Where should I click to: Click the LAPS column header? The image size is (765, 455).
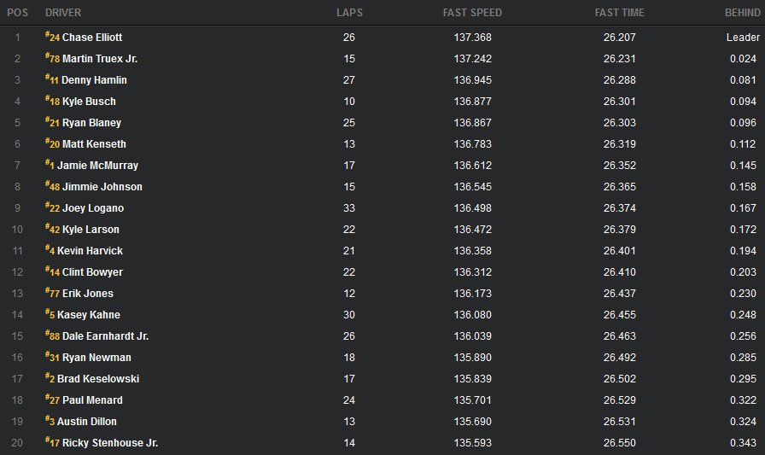click(x=349, y=13)
